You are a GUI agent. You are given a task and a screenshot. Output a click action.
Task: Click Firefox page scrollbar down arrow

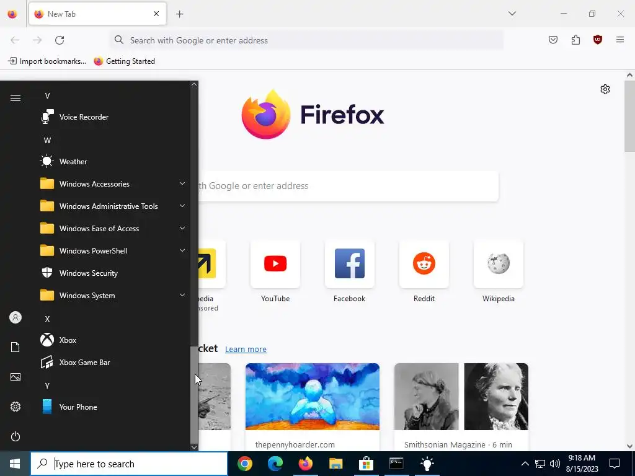[x=629, y=446]
